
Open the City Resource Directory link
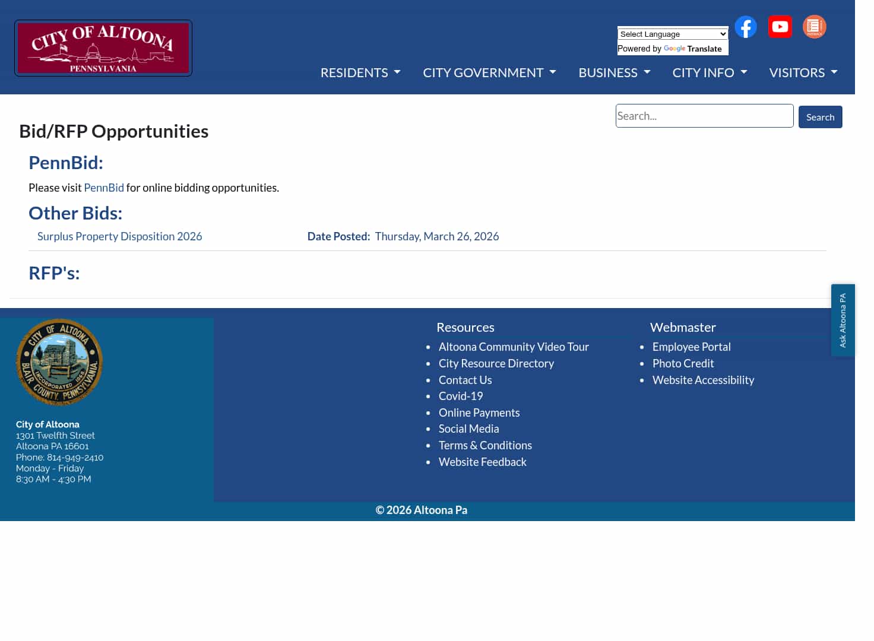point(496,363)
